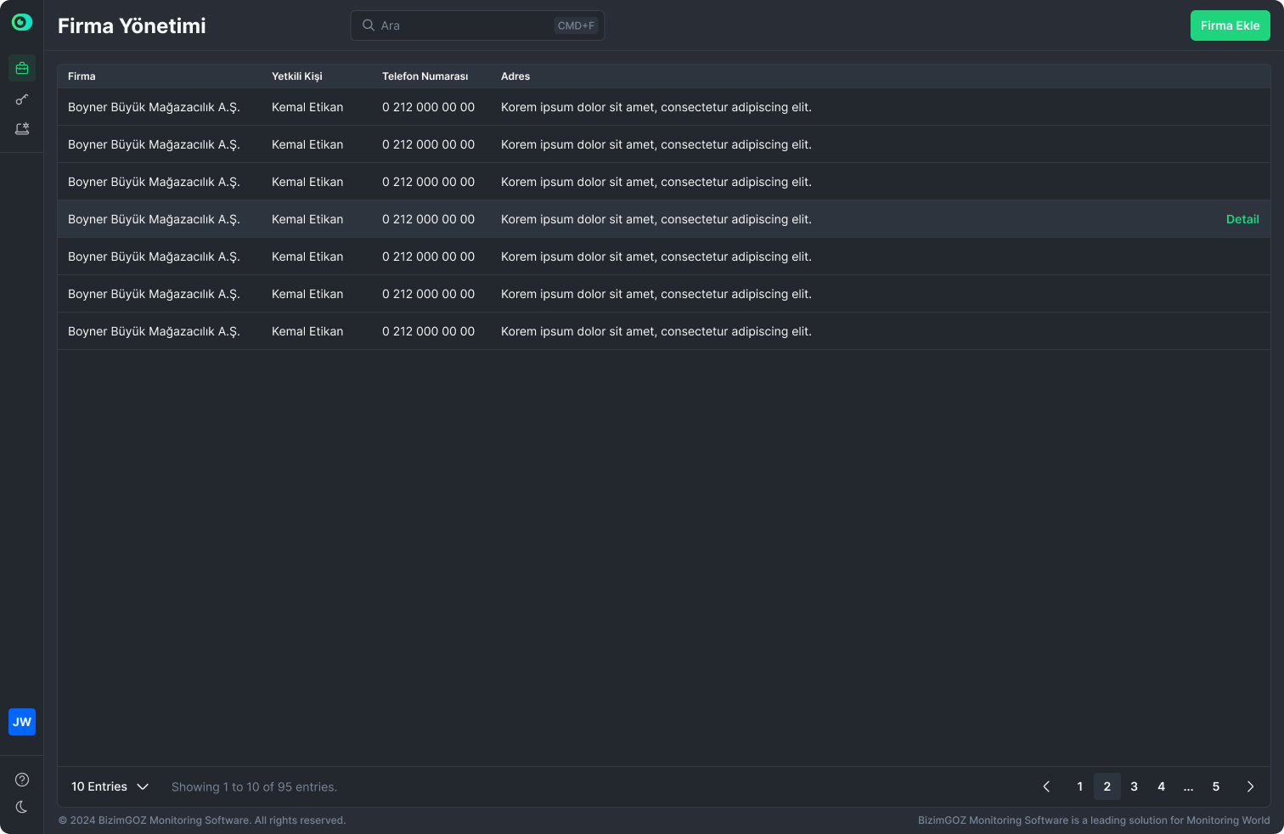Screen dimensions: 1284x834
Task: Click the Firma Yönetimi page title
Action: (132, 25)
